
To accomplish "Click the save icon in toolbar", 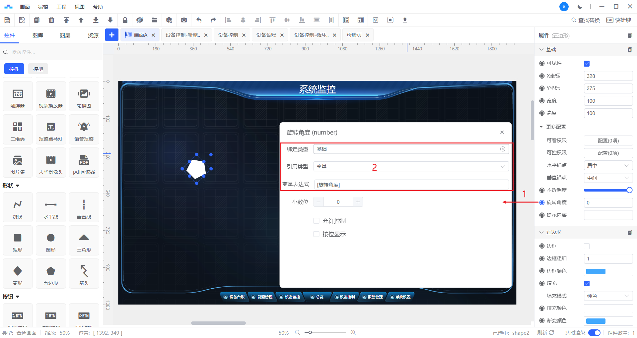I will pos(7,20).
